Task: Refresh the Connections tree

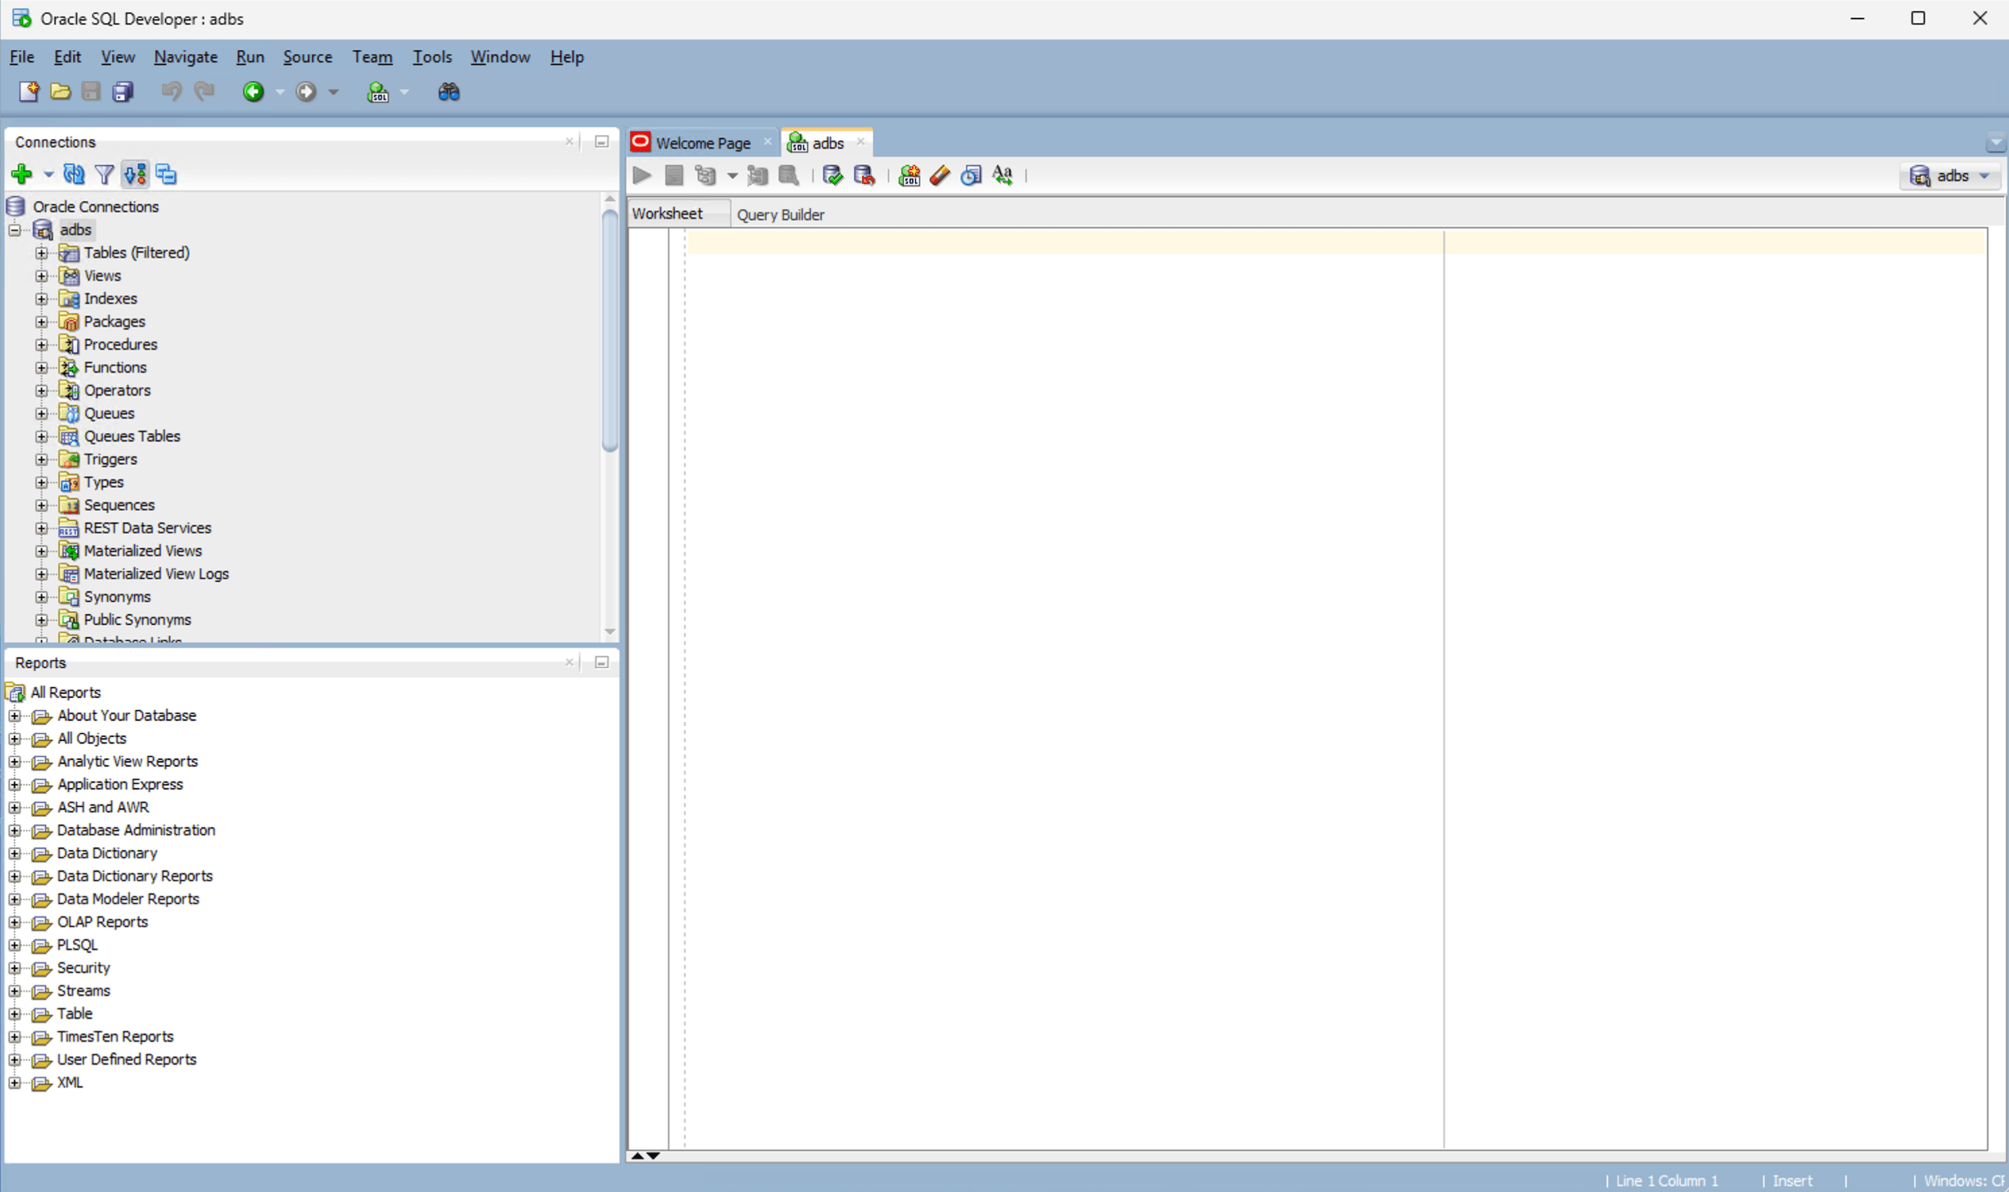Action: tap(74, 175)
